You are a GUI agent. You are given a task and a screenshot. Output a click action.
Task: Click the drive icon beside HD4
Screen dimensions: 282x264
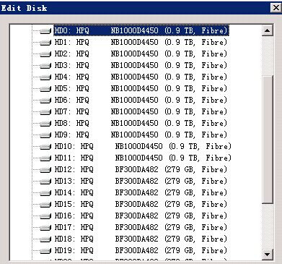(45, 77)
